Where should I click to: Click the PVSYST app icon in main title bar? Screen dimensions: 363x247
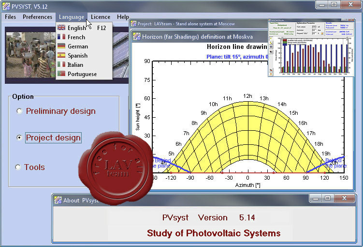6,6
